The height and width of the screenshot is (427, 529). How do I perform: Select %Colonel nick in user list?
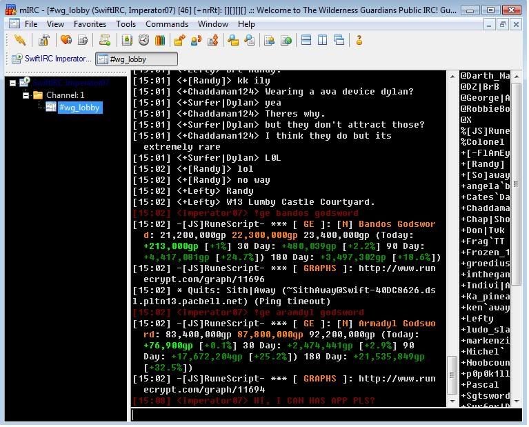pyautogui.click(x=483, y=142)
